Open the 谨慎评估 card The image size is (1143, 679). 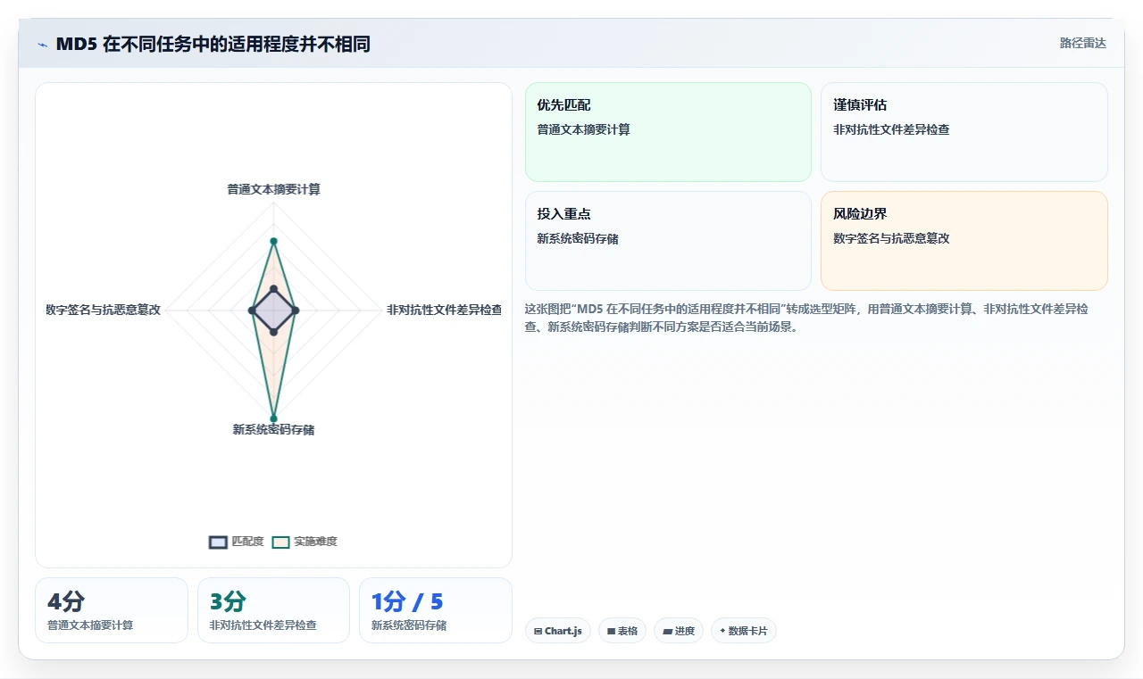964,132
